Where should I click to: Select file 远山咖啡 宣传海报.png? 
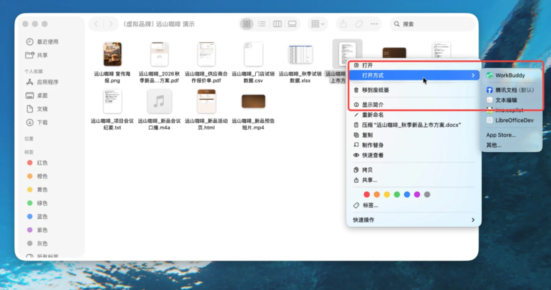112,62
